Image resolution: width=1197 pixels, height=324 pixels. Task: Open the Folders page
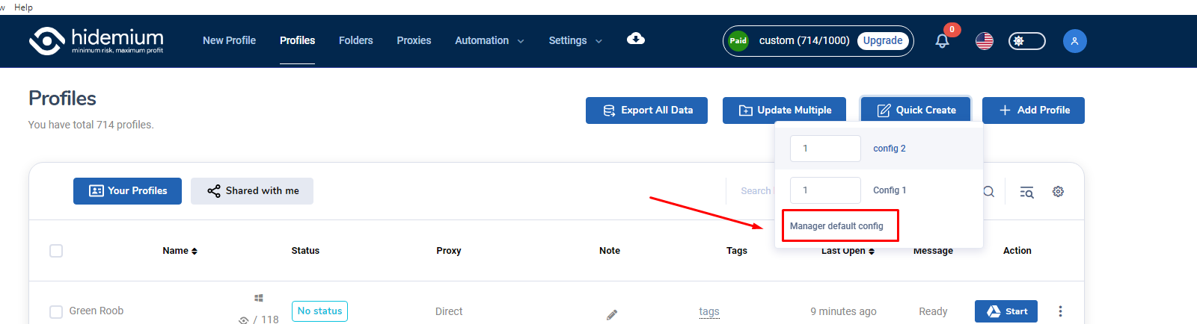click(355, 40)
